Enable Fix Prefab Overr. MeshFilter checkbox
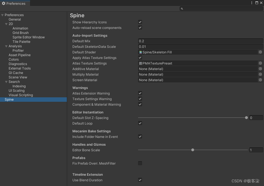The width and height of the screenshot is (264, 186). [x=140, y=163]
